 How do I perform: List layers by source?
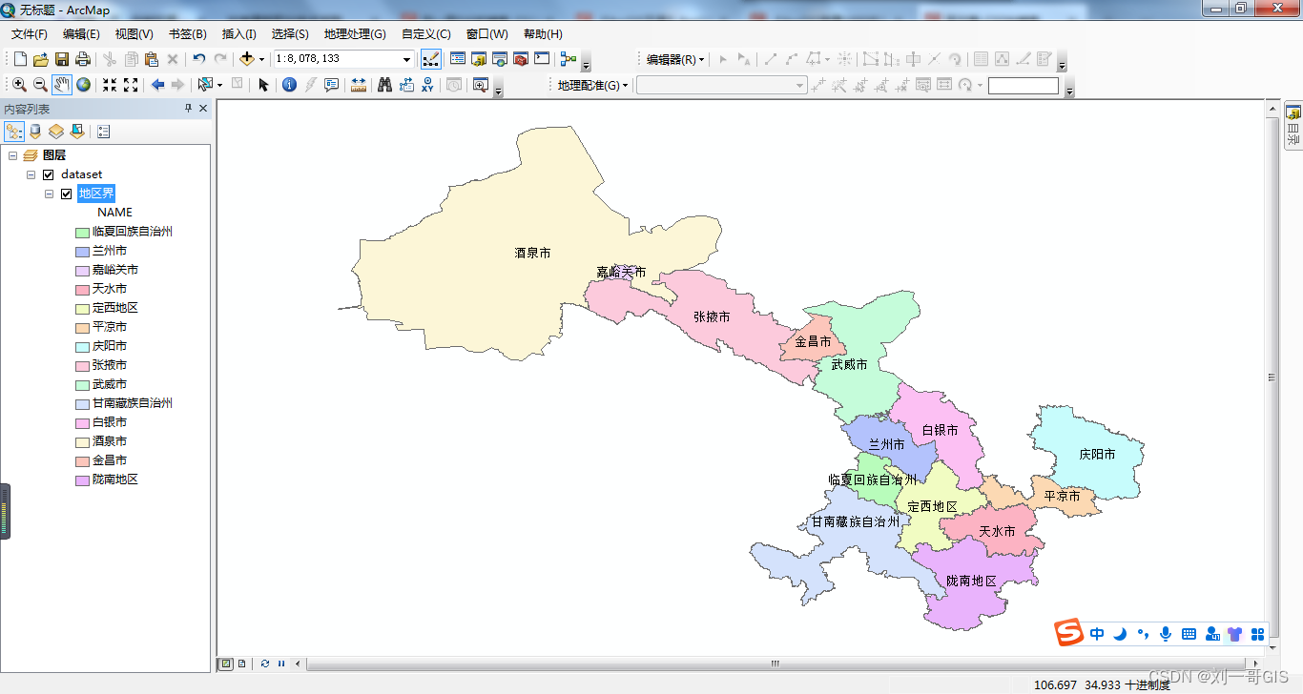[35, 132]
